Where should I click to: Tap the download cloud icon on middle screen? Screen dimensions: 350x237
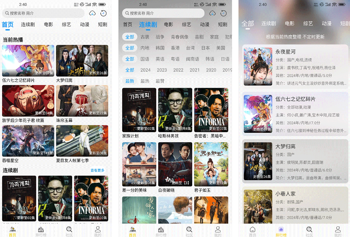coord(212,14)
